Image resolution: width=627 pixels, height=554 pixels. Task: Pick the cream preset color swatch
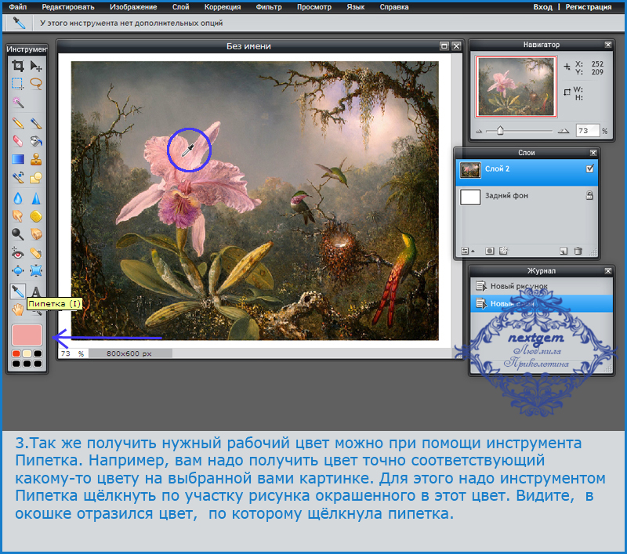[27, 353]
